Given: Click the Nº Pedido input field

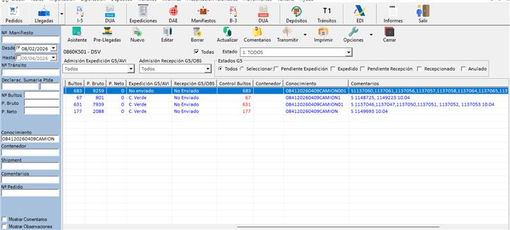Looking at the screenshot, I should [x=31, y=193].
